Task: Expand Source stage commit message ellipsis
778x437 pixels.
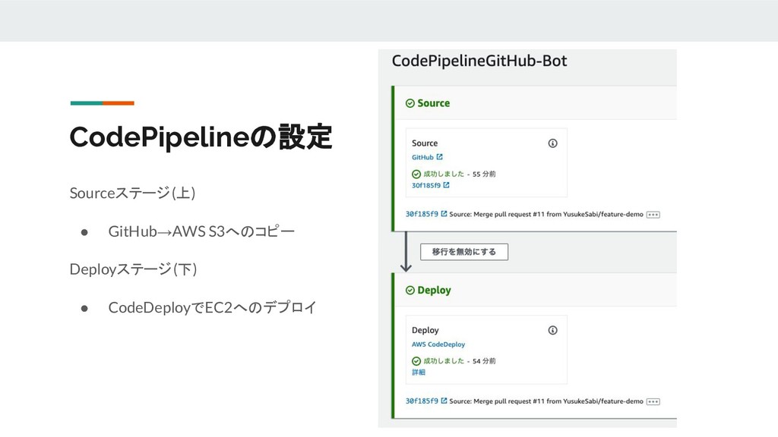Action: [x=653, y=215]
